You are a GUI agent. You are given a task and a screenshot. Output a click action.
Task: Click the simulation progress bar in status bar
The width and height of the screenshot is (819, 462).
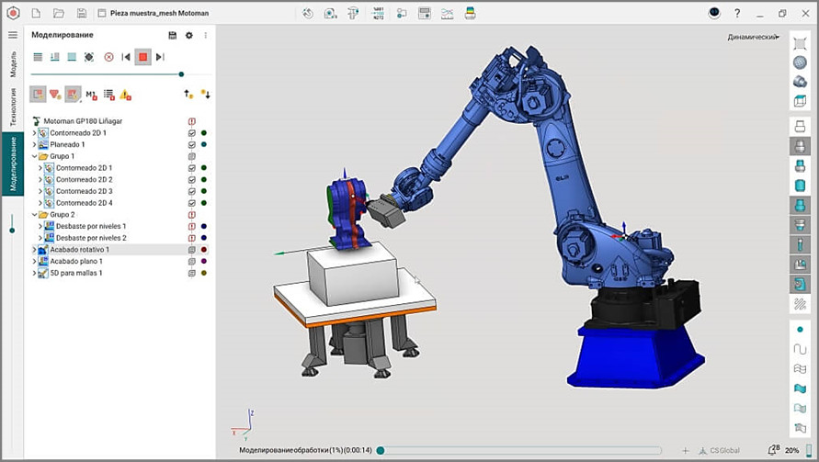pyautogui.click(x=520, y=450)
